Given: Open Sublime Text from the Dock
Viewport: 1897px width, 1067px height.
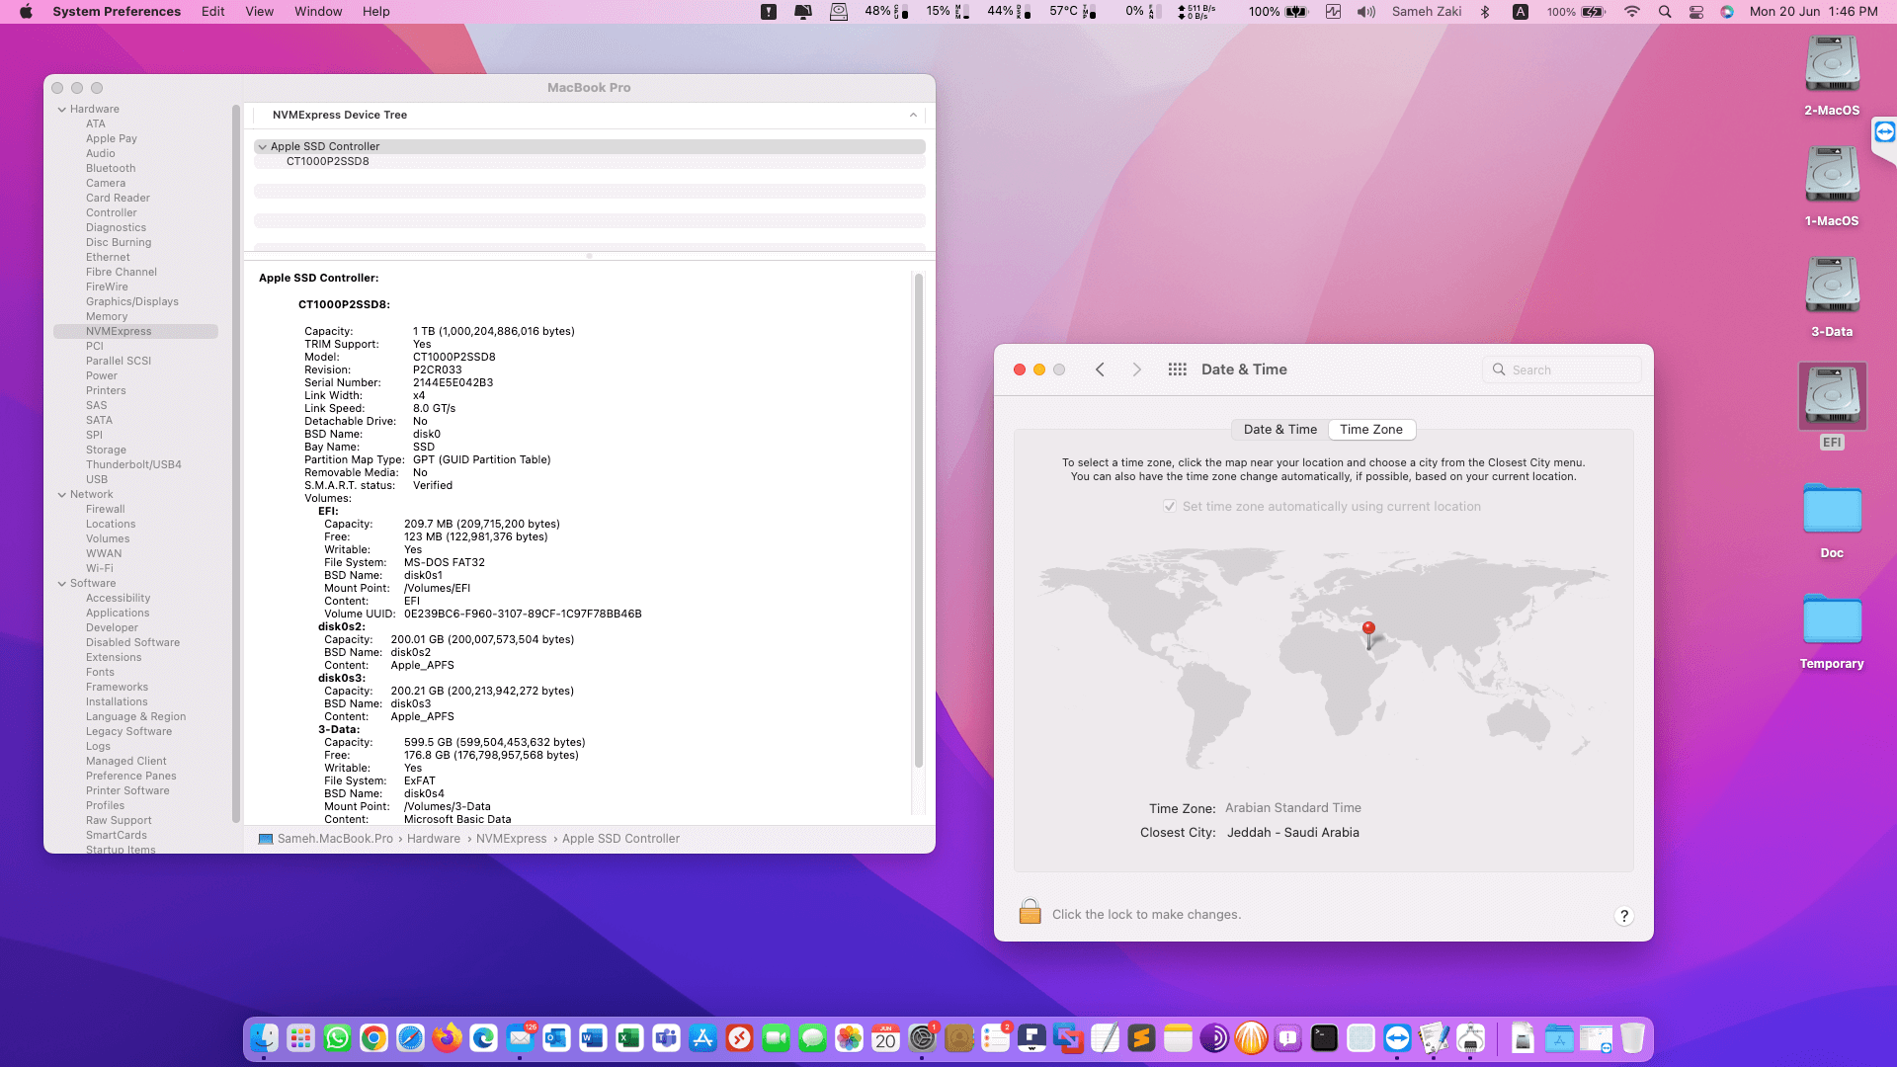Looking at the screenshot, I should 1141,1038.
